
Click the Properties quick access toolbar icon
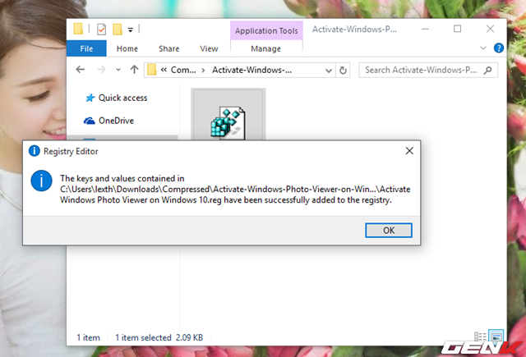point(101,30)
